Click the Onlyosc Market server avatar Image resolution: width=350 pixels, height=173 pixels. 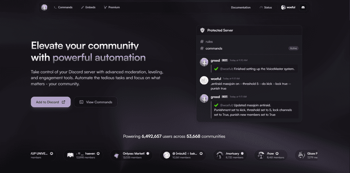pos(117,155)
